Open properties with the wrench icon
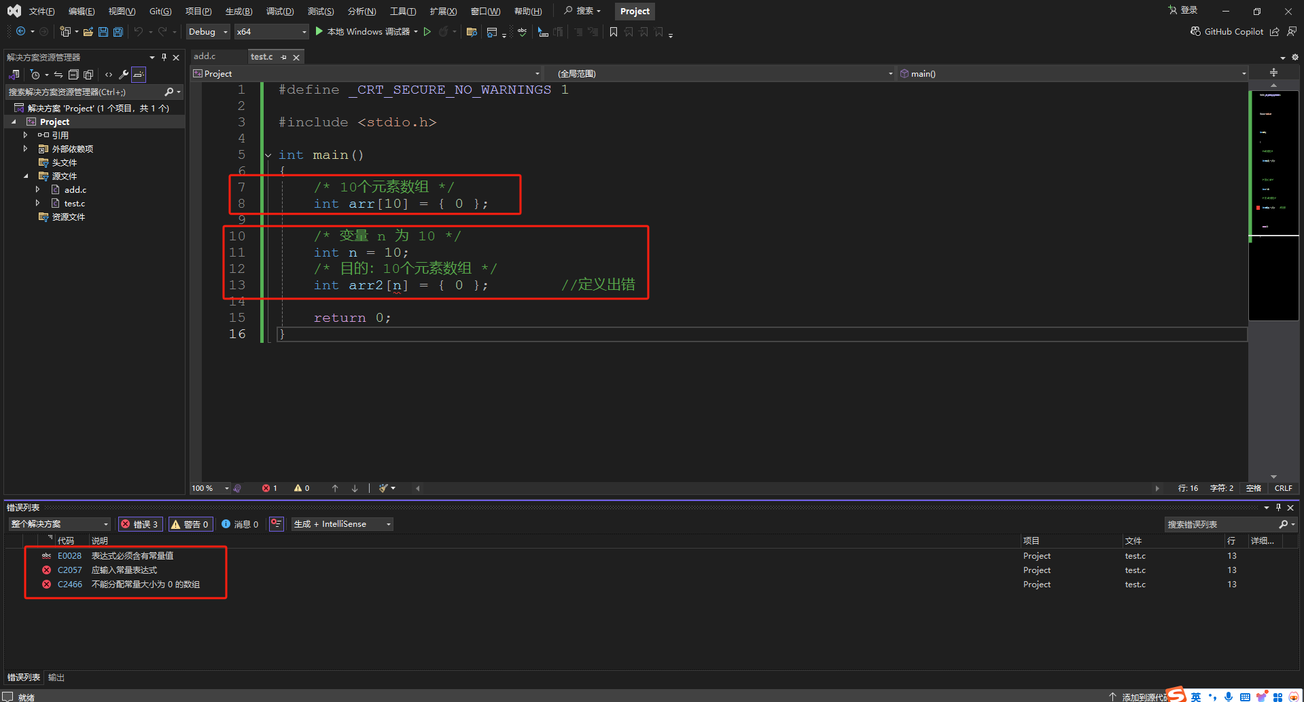 click(x=124, y=75)
